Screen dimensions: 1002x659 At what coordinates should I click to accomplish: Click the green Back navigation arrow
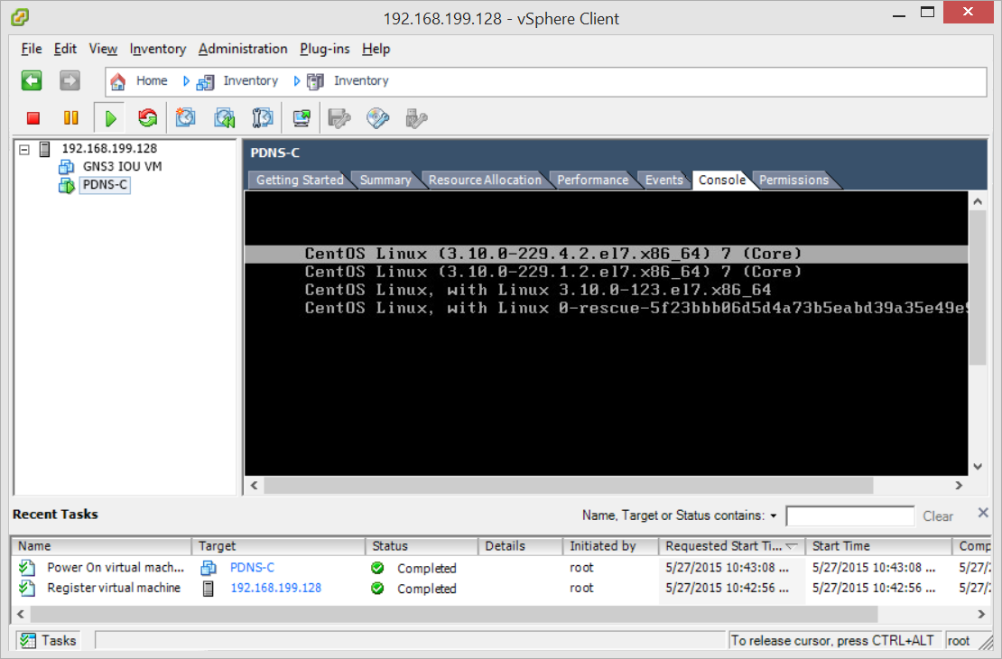click(x=32, y=80)
